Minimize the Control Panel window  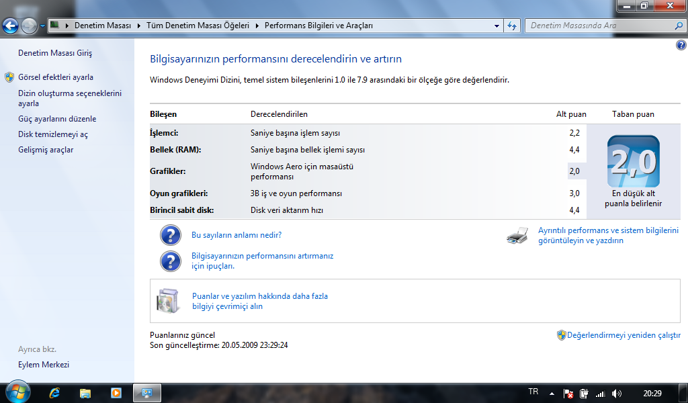pyautogui.click(x=627, y=5)
